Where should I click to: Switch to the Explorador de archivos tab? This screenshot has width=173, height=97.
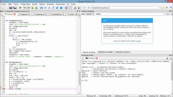122,52
